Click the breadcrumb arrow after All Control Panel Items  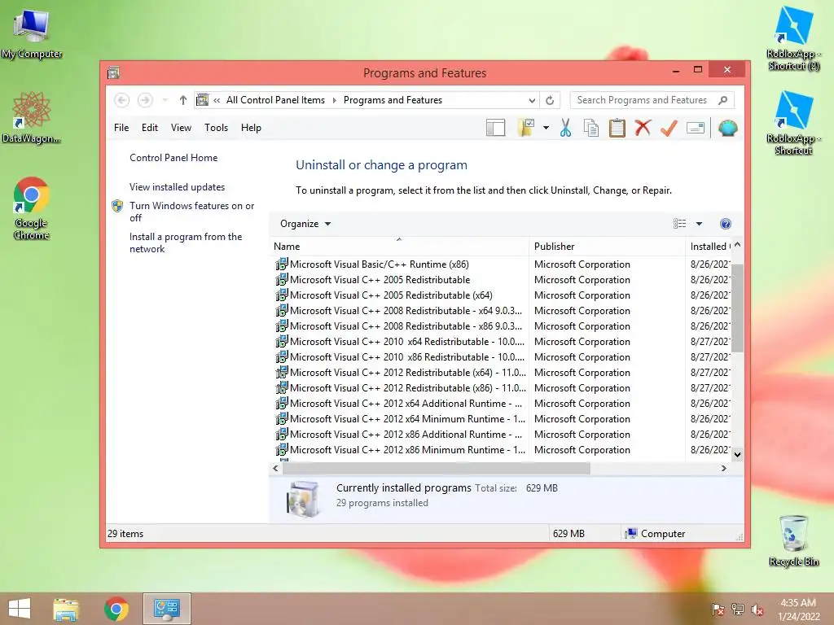click(335, 100)
